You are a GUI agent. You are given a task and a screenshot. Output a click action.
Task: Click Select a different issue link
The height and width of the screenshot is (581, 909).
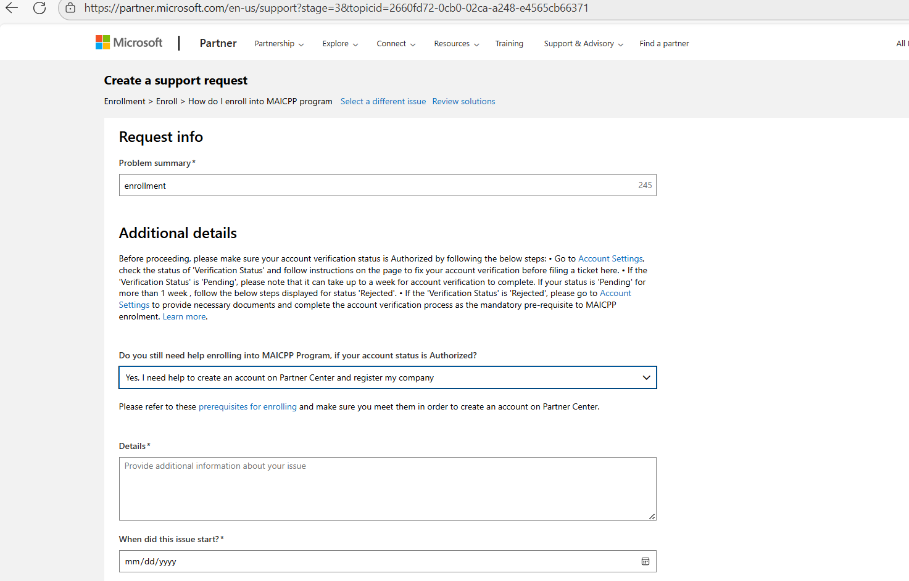click(x=383, y=101)
